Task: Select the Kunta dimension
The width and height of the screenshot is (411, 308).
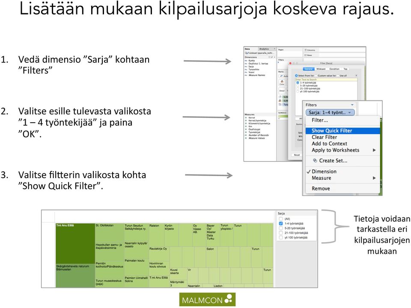Action: tap(251, 61)
